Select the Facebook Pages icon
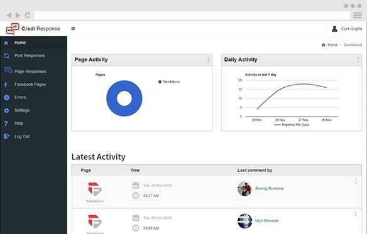Image resolution: width=367 pixels, height=234 pixels. (x=6, y=85)
